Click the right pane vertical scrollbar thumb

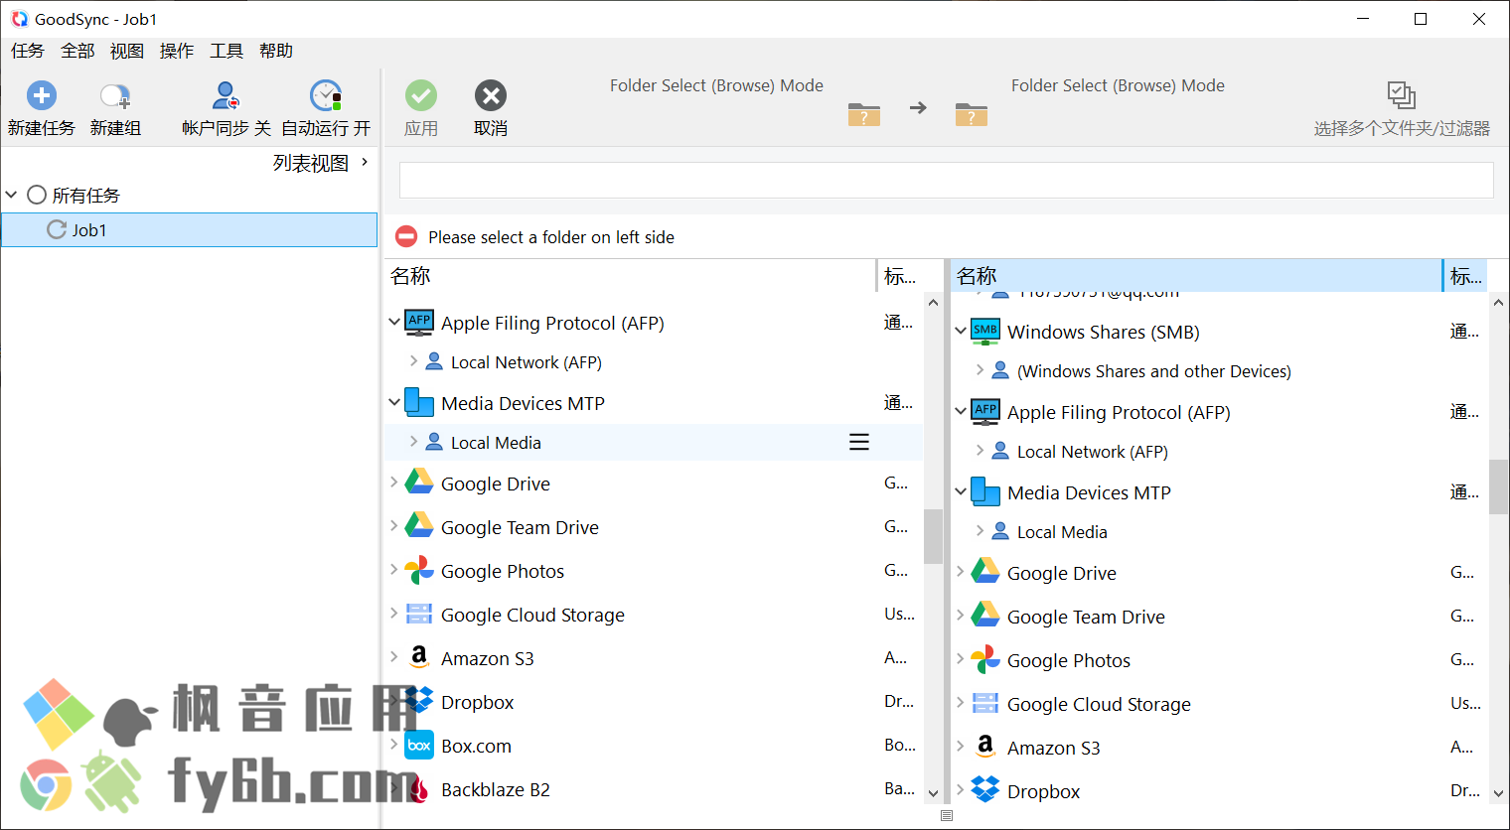tap(1498, 486)
